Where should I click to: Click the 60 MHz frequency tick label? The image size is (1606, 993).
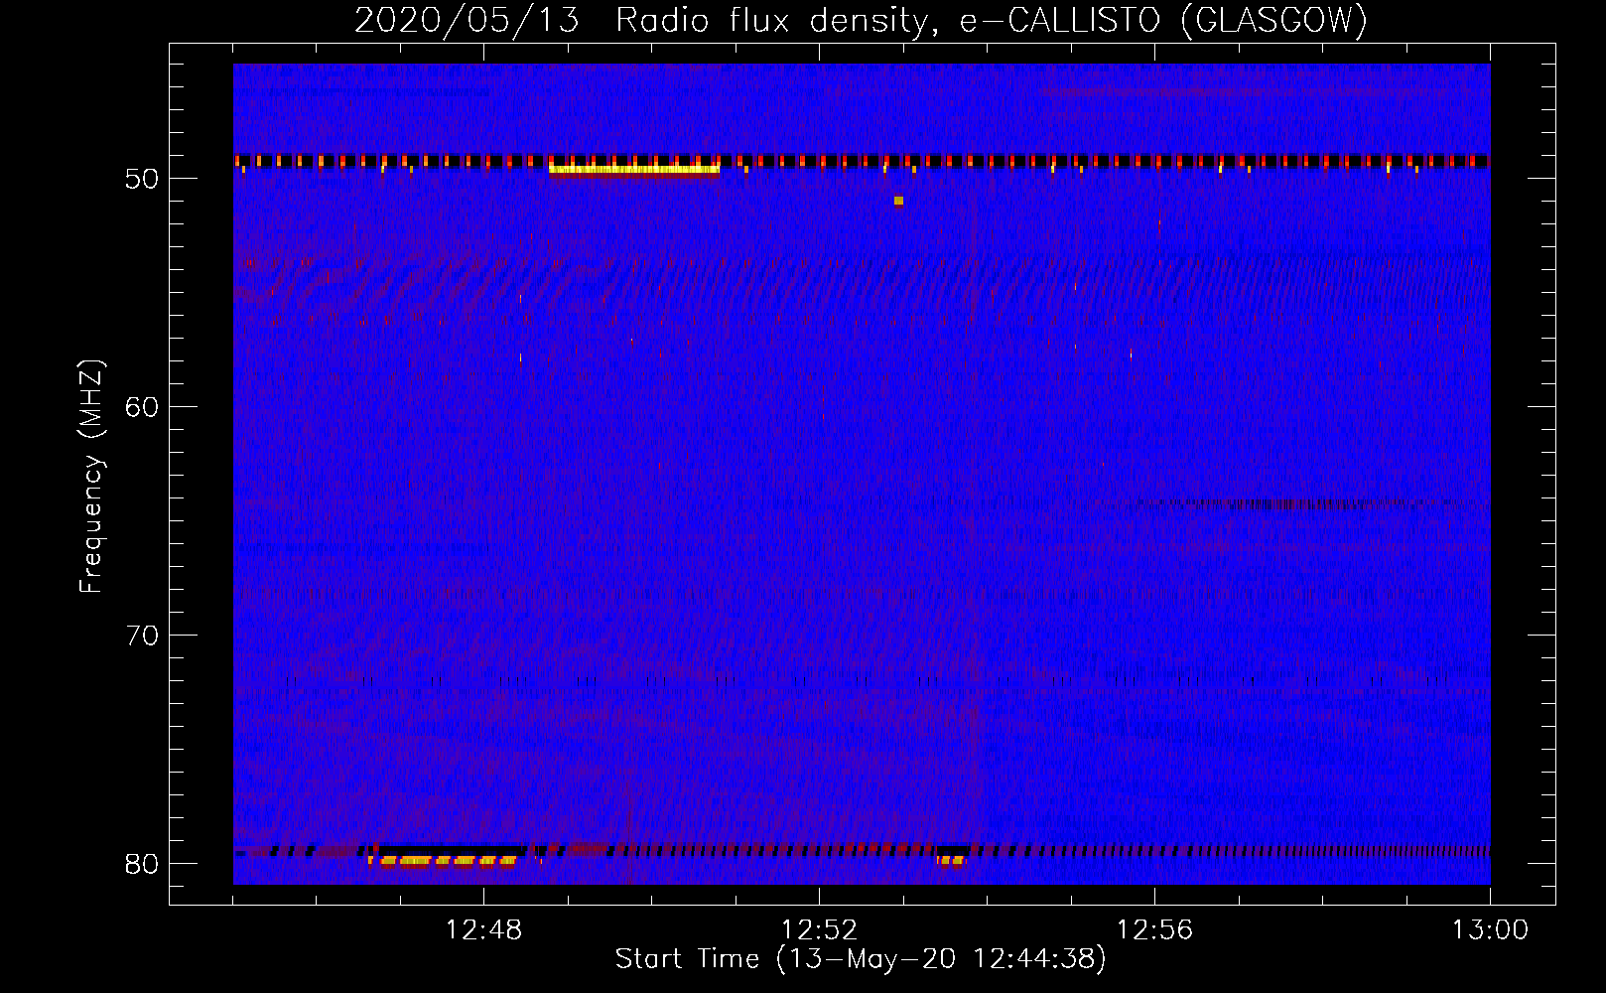(x=143, y=407)
